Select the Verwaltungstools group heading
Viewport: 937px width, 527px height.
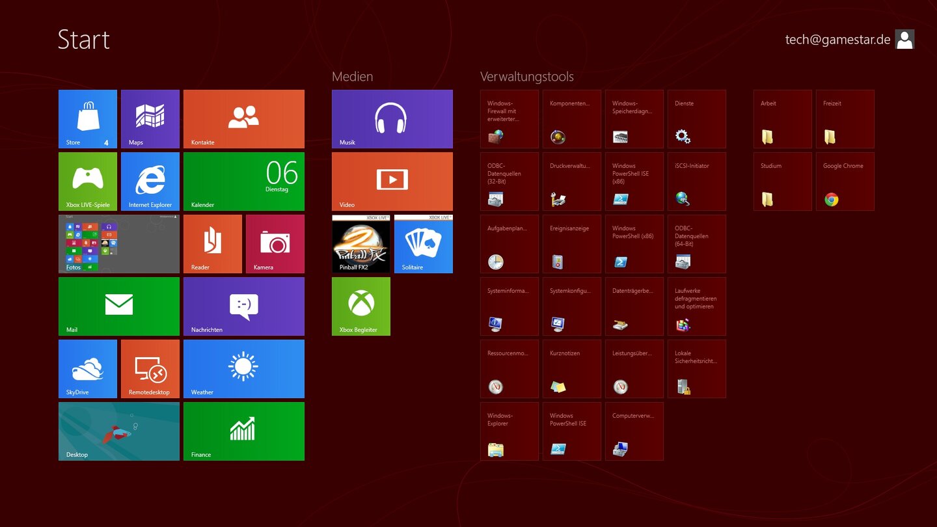coord(527,77)
